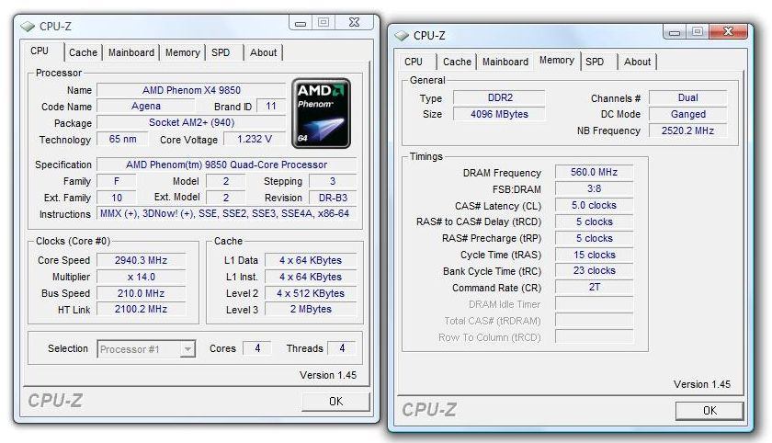The height and width of the screenshot is (443, 772).
Task: Open About tab in the left window
Action: pyautogui.click(x=264, y=52)
